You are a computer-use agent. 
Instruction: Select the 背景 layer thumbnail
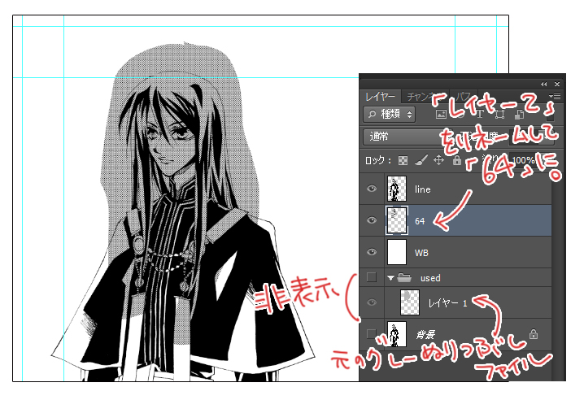tap(397, 334)
